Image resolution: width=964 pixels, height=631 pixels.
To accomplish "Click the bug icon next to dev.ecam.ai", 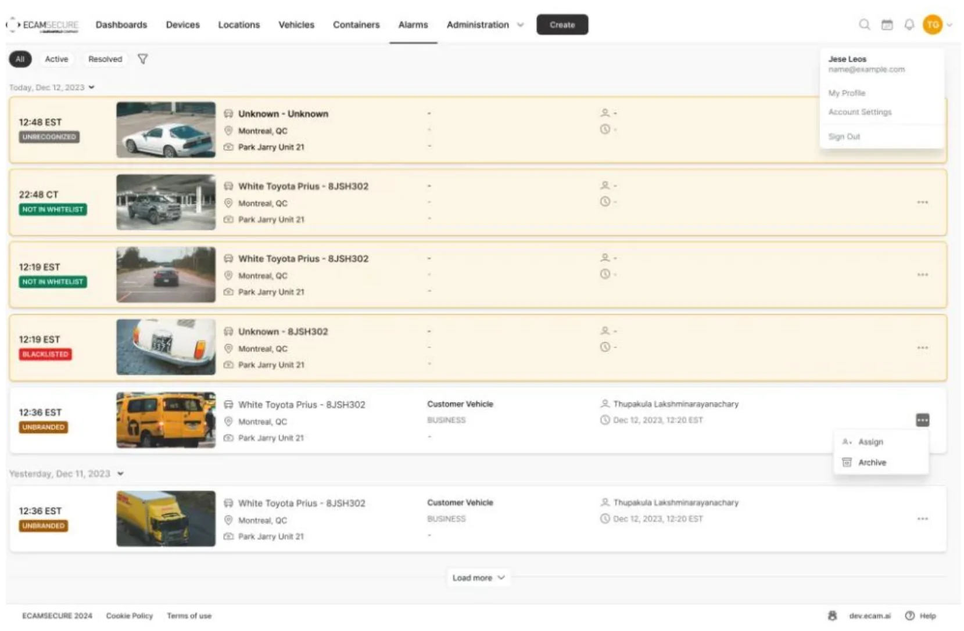I will click(832, 615).
